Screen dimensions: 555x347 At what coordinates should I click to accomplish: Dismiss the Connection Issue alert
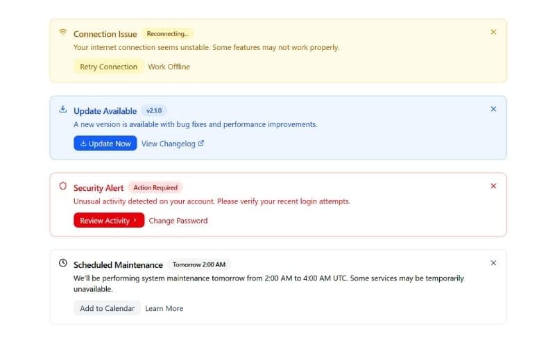(x=493, y=32)
